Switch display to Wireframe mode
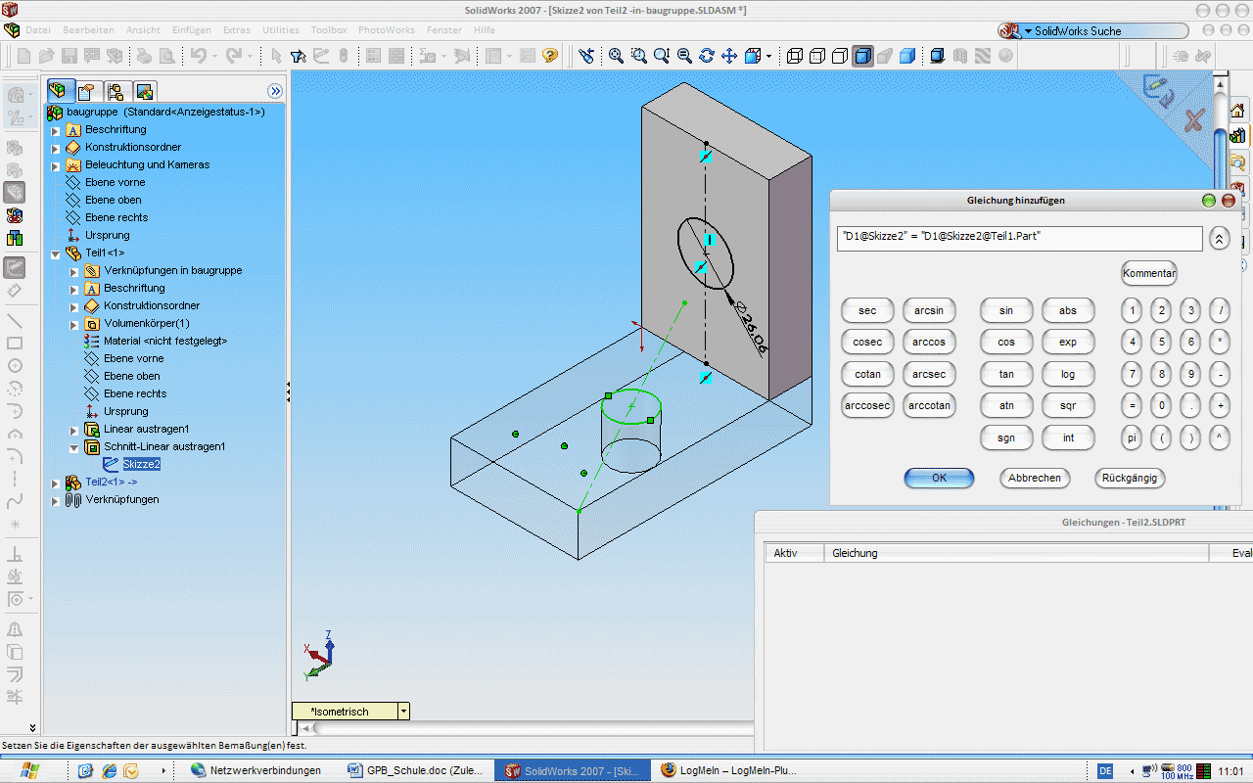 [x=795, y=56]
